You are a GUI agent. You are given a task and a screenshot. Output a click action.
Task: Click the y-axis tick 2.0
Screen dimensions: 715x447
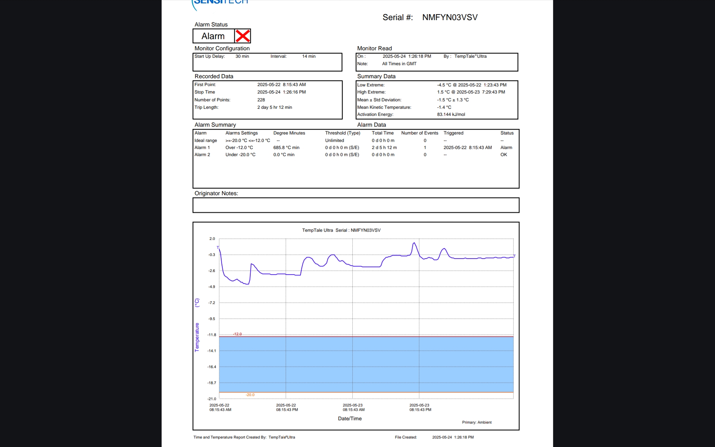click(212, 239)
